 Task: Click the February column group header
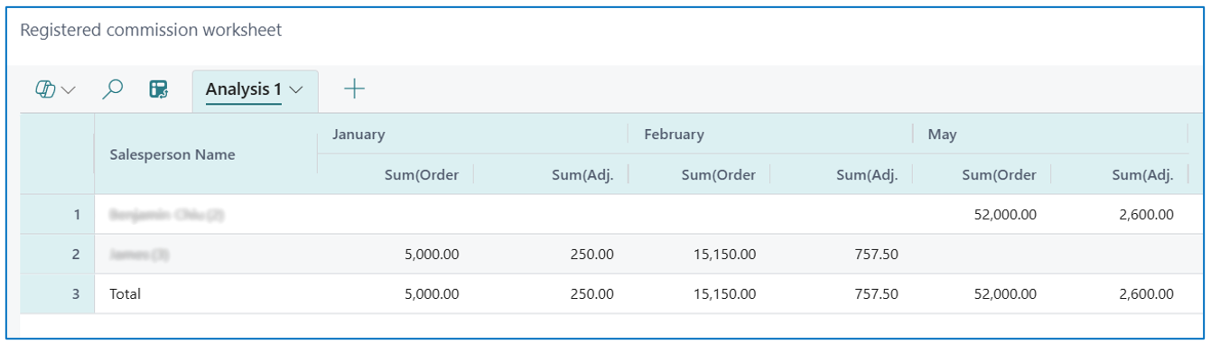(674, 135)
